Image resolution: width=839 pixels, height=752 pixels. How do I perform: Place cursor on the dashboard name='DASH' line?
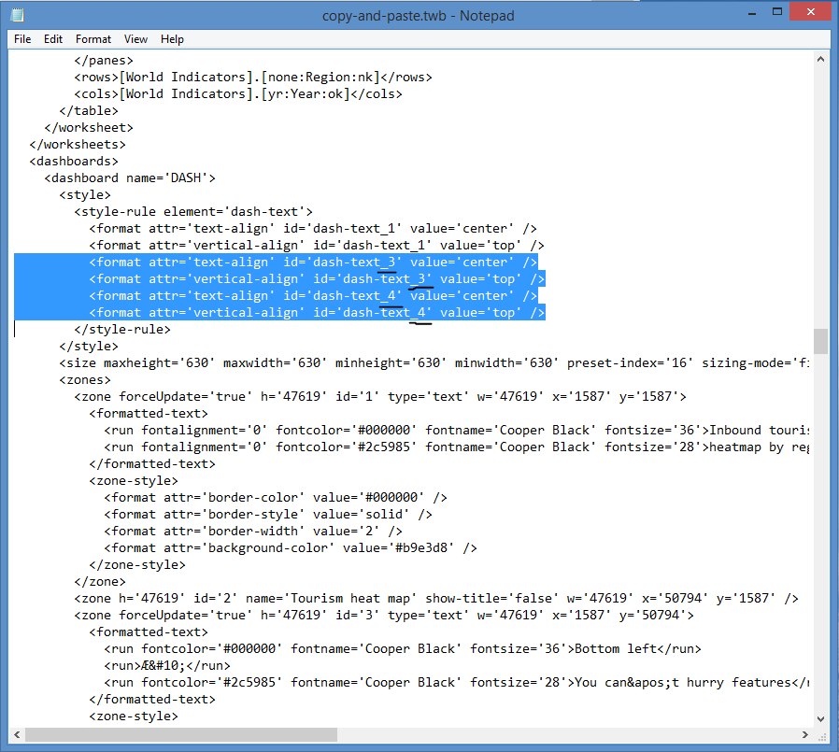[x=131, y=177]
